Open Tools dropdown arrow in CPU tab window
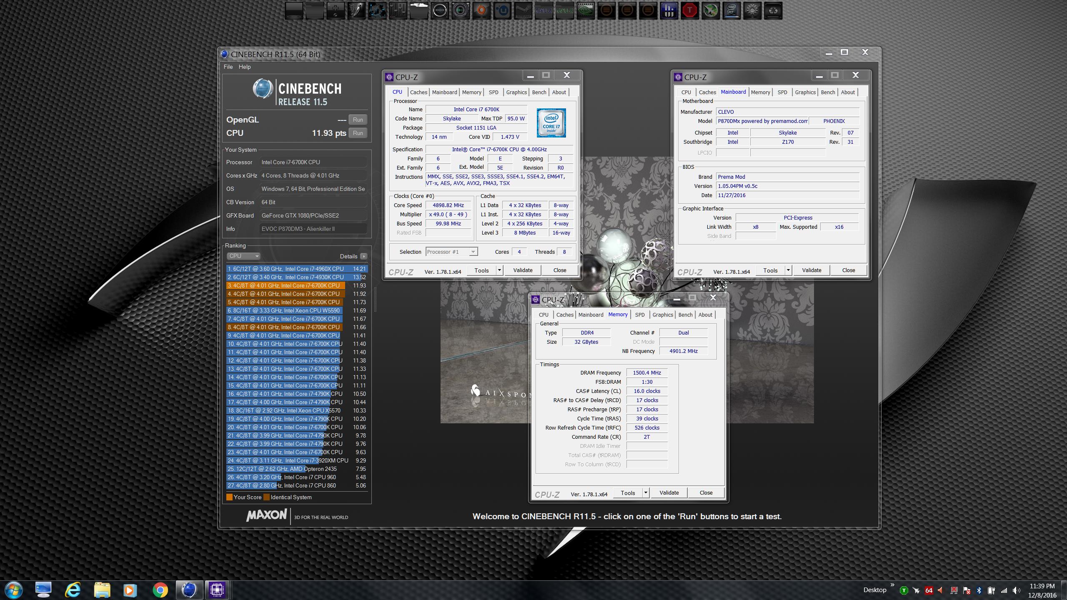This screenshot has height=600, width=1067. click(x=499, y=270)
